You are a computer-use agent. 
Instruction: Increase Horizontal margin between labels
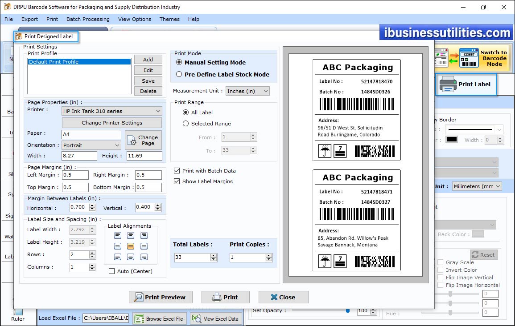[92, 205]
